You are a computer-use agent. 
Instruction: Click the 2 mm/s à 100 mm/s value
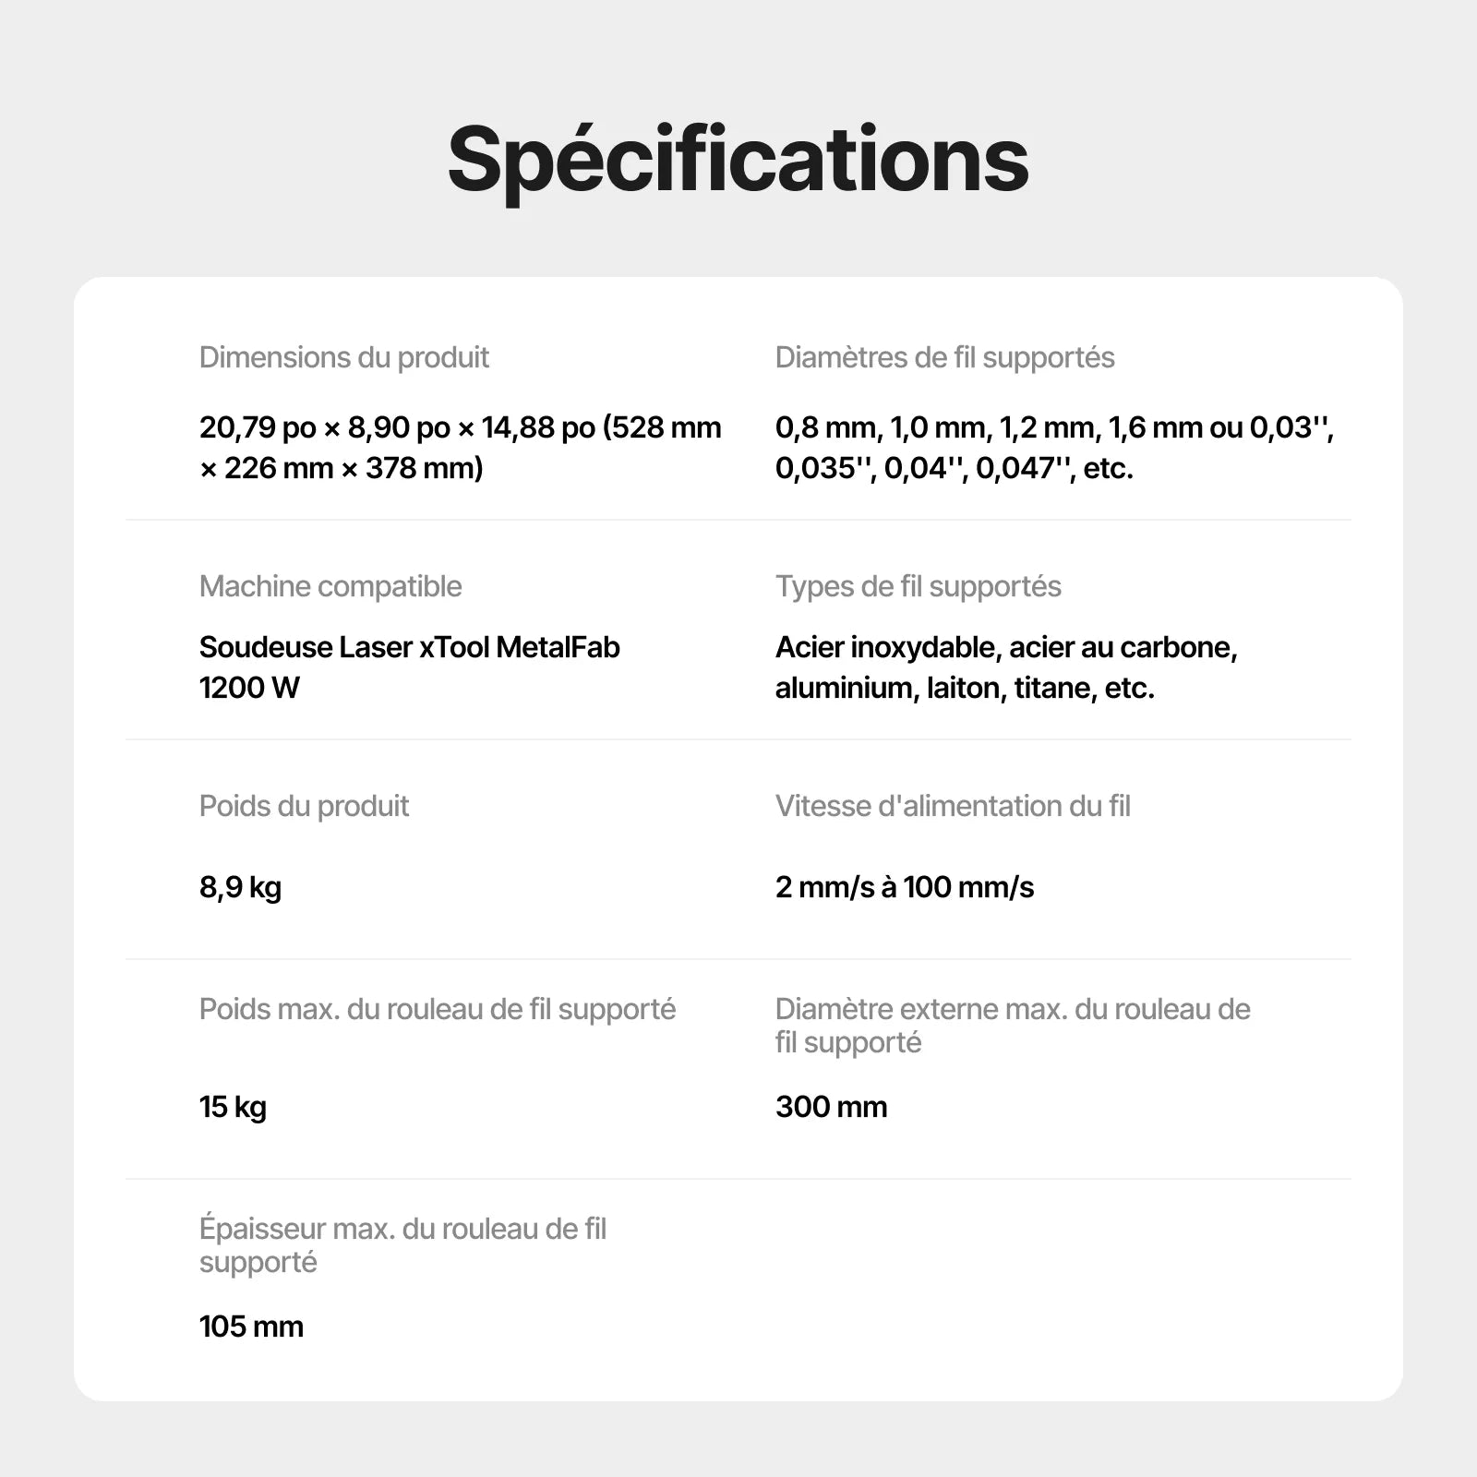click(905, 888)
